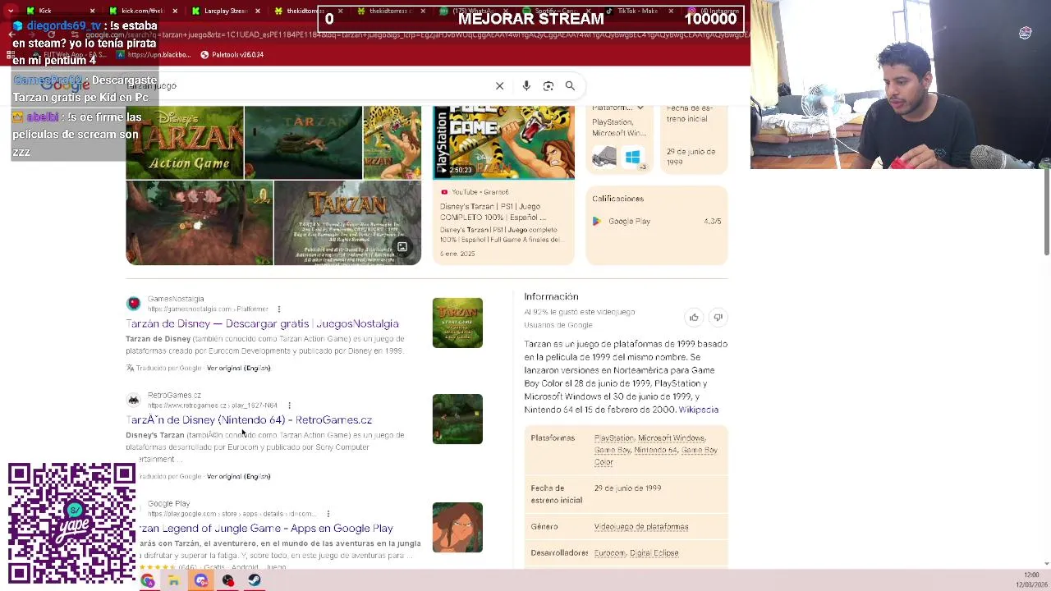The image size is (1051, 591).
Task: Open Google Lens image search icon
Action: point(548,85)
